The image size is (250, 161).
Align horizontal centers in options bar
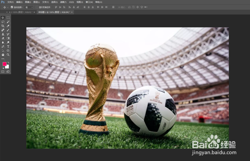coord(74,7)
